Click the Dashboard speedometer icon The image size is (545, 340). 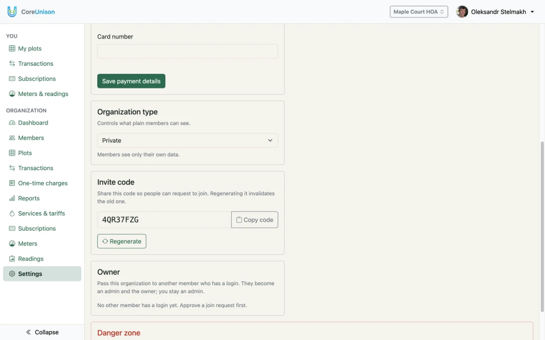(x=12, y=122)
